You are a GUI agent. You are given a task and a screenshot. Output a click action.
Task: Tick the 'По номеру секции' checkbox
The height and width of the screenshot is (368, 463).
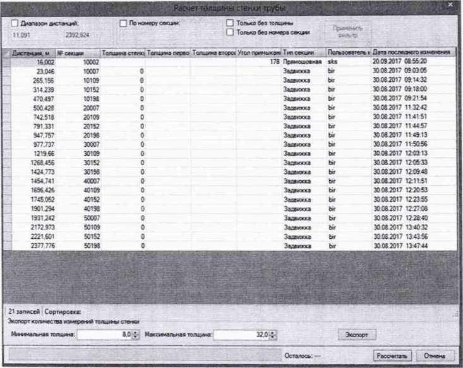click(124, 23)
